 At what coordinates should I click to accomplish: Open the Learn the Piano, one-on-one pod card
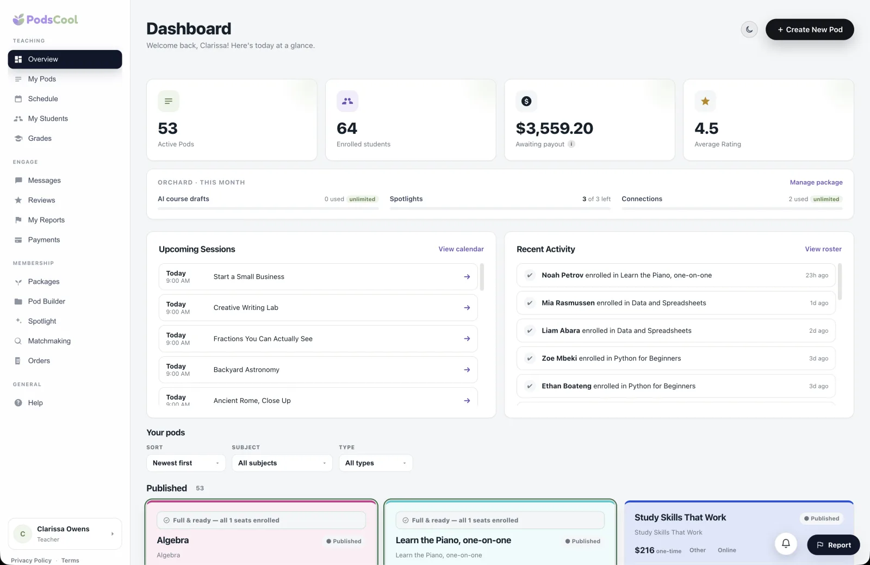point(500,533)
